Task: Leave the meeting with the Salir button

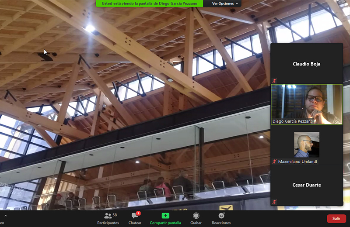Action: point(336,218)
